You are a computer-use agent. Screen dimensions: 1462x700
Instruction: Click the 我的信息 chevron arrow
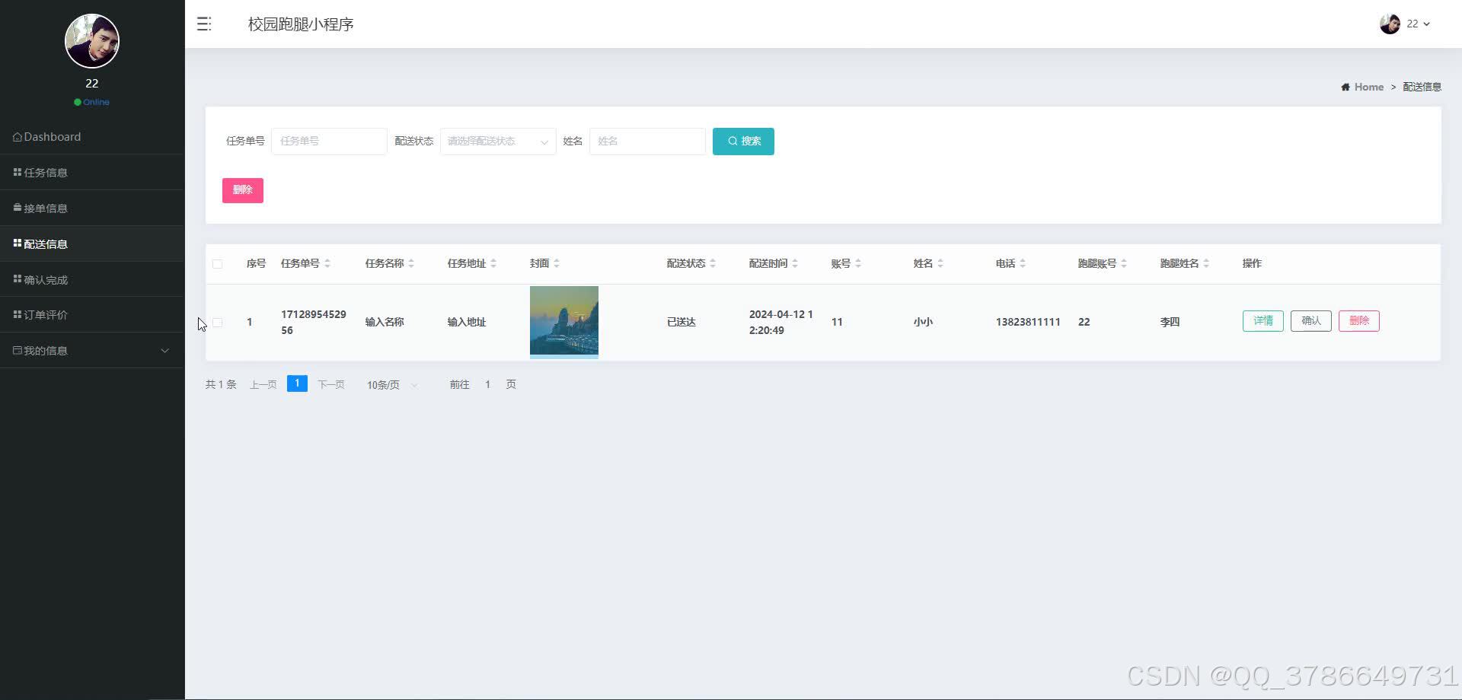click(164, 351)
